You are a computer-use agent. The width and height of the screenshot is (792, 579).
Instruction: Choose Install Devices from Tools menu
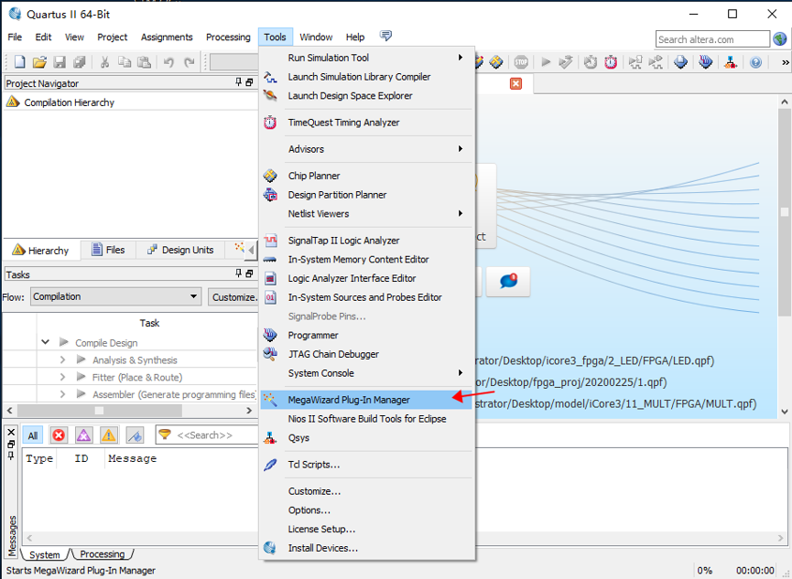322,548
